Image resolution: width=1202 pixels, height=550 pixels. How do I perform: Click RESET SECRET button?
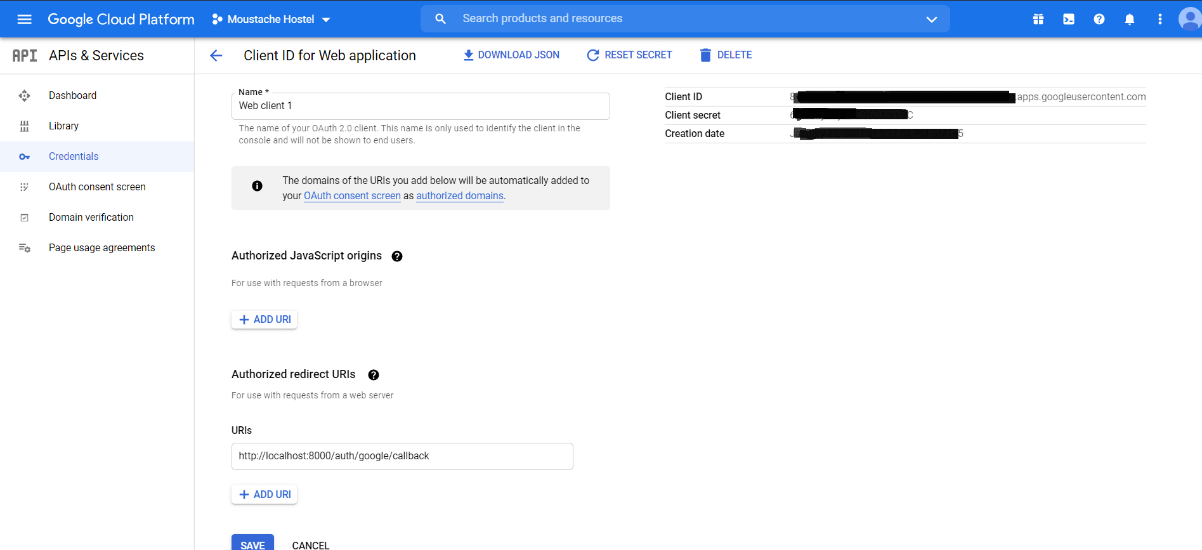point(629,55)
